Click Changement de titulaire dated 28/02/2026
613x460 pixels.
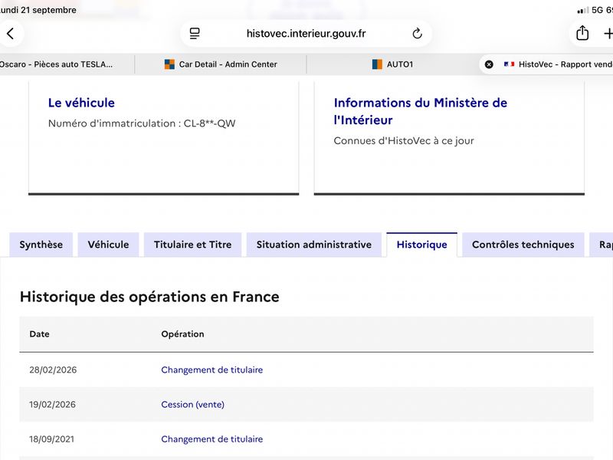212,370
